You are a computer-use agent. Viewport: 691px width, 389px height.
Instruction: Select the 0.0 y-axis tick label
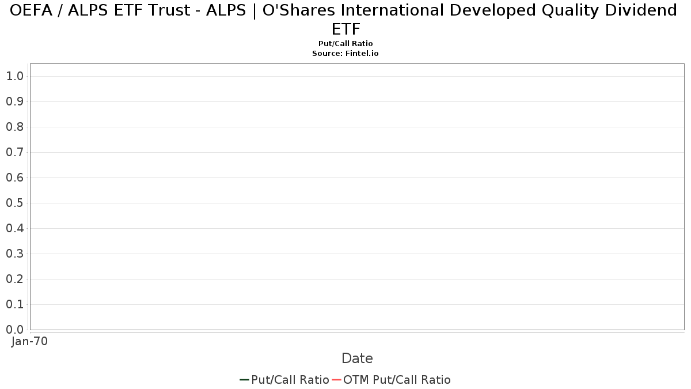[14, 330]
